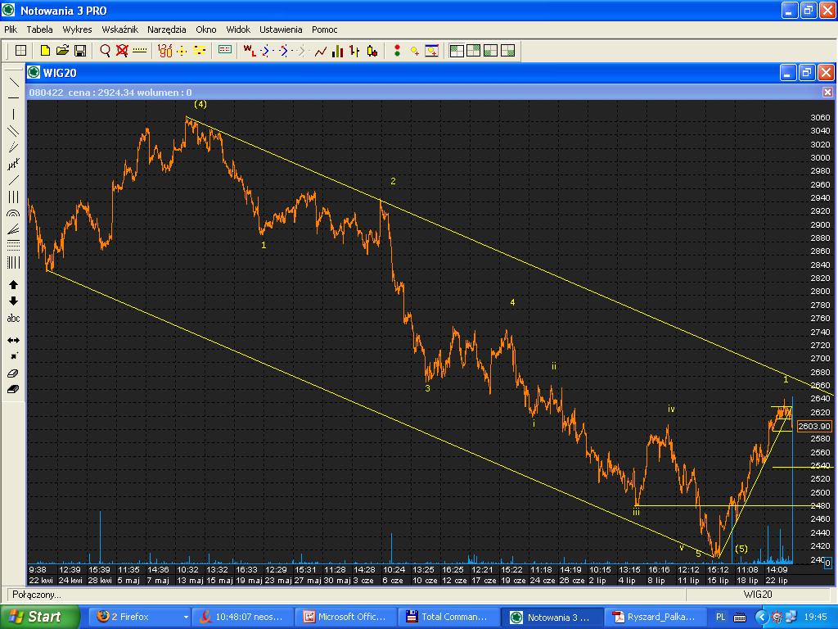Select the horizontal double-arrow move tool
The image size is (838, 629).
pos(13,340)
